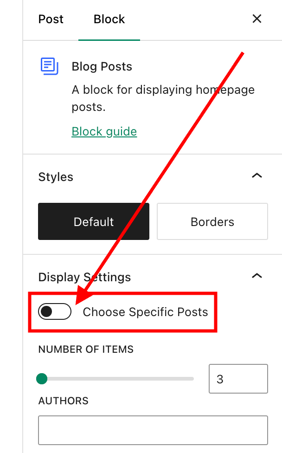
Task: Click the NUMBER OF ITEMS label
Action: point(86,349)
